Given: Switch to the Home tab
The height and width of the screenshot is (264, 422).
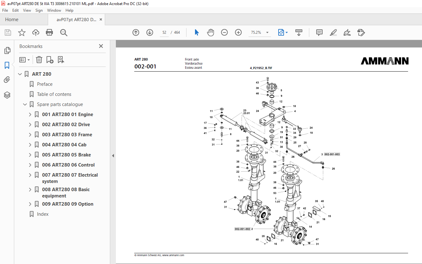Looking at the screenshot, I should coord(12,20).
